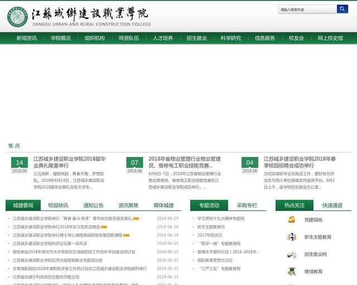Open the 人才培养 navigation menu
The width and height of the screenshot is (357, 285).
tap(163, 38)
